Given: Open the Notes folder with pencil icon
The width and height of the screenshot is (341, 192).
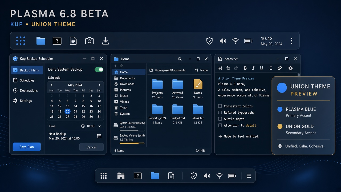Looking at the screenshot, I should 198,89.
